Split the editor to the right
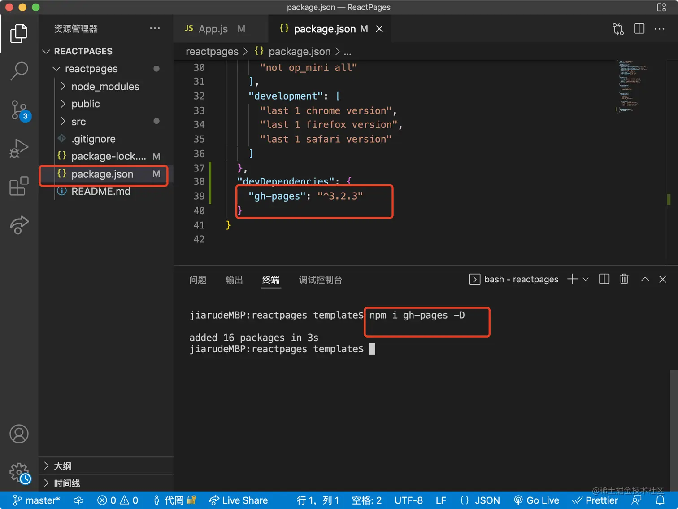The image size is (678, 509). pos(639,29)
